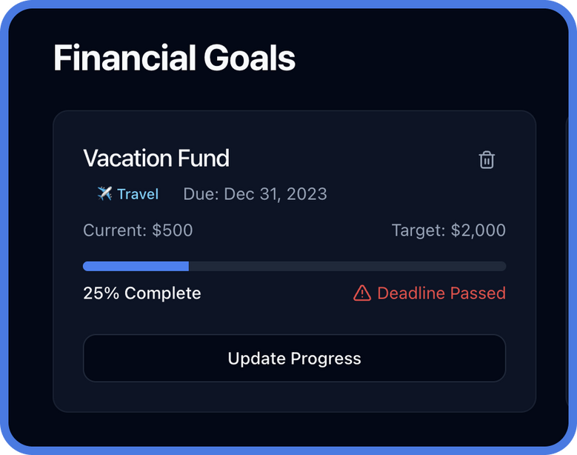Click the blue filled part of progress bar
The image size is (577, 455).
pos(136,266)
